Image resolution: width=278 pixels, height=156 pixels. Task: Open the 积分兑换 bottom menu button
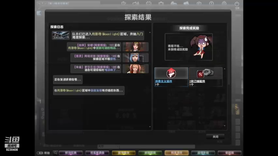click(x=71, y=153)
